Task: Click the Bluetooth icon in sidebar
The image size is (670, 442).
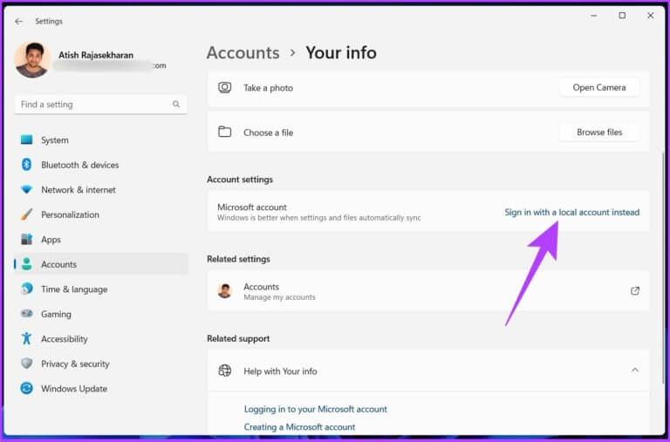Action: (26, 165)
